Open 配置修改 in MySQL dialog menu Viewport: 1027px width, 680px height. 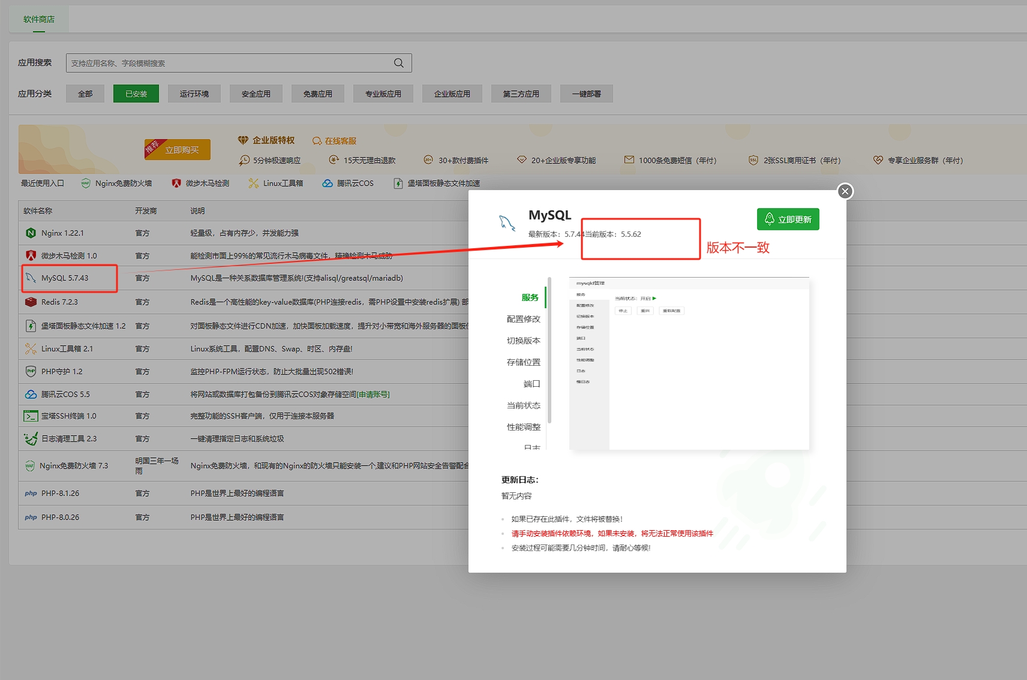coord(523,319)
